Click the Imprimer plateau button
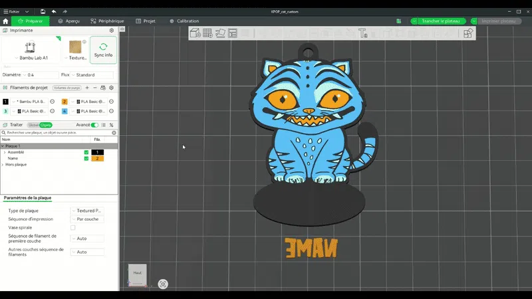The width and height of the screenshot is (532, 299). (x=499, y=21)
